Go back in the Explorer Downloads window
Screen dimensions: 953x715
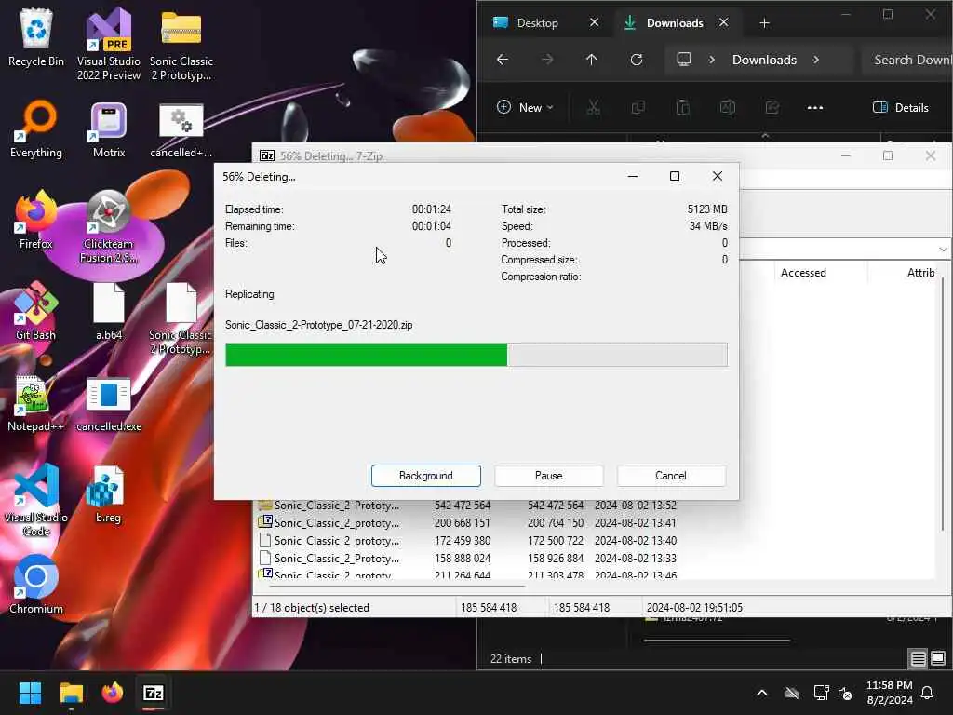click(x=502, y=60)
